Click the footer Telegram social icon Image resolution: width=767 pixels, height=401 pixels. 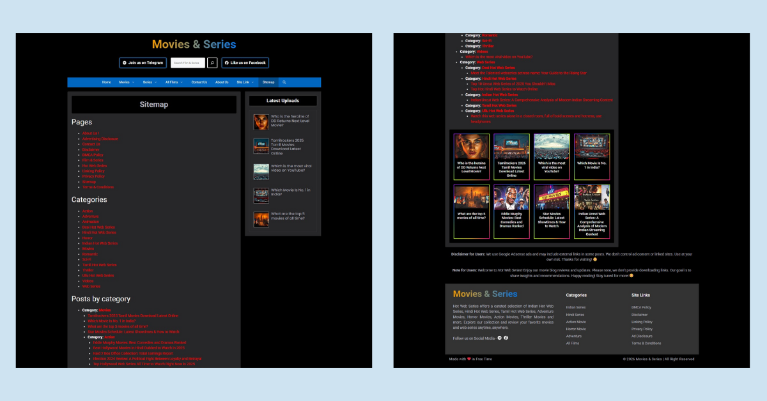point(499,338)
